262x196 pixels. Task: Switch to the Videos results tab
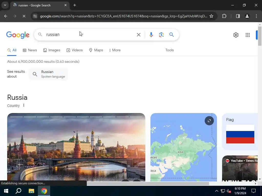[x=74, y=50]
